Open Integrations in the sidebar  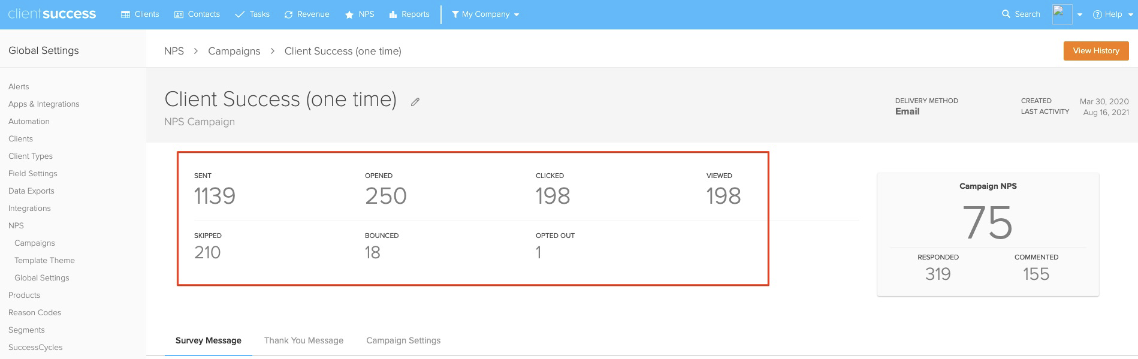coord(29,208)
